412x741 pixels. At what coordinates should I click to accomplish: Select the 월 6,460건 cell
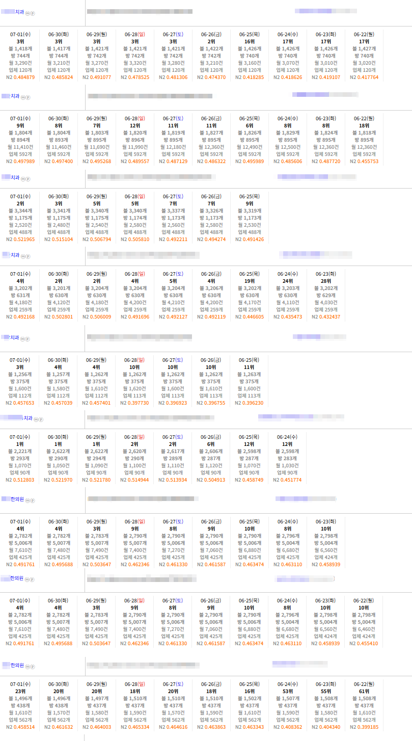coord(364,629)
